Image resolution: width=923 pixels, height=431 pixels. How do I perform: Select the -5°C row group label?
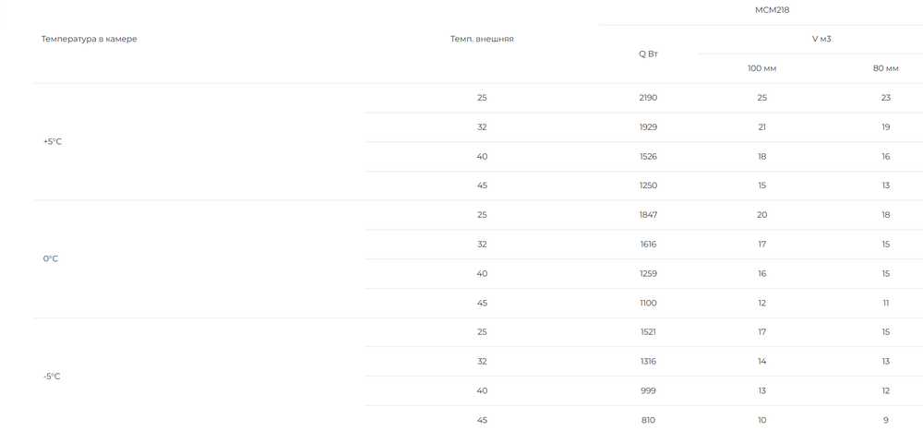tap(52, 377)
